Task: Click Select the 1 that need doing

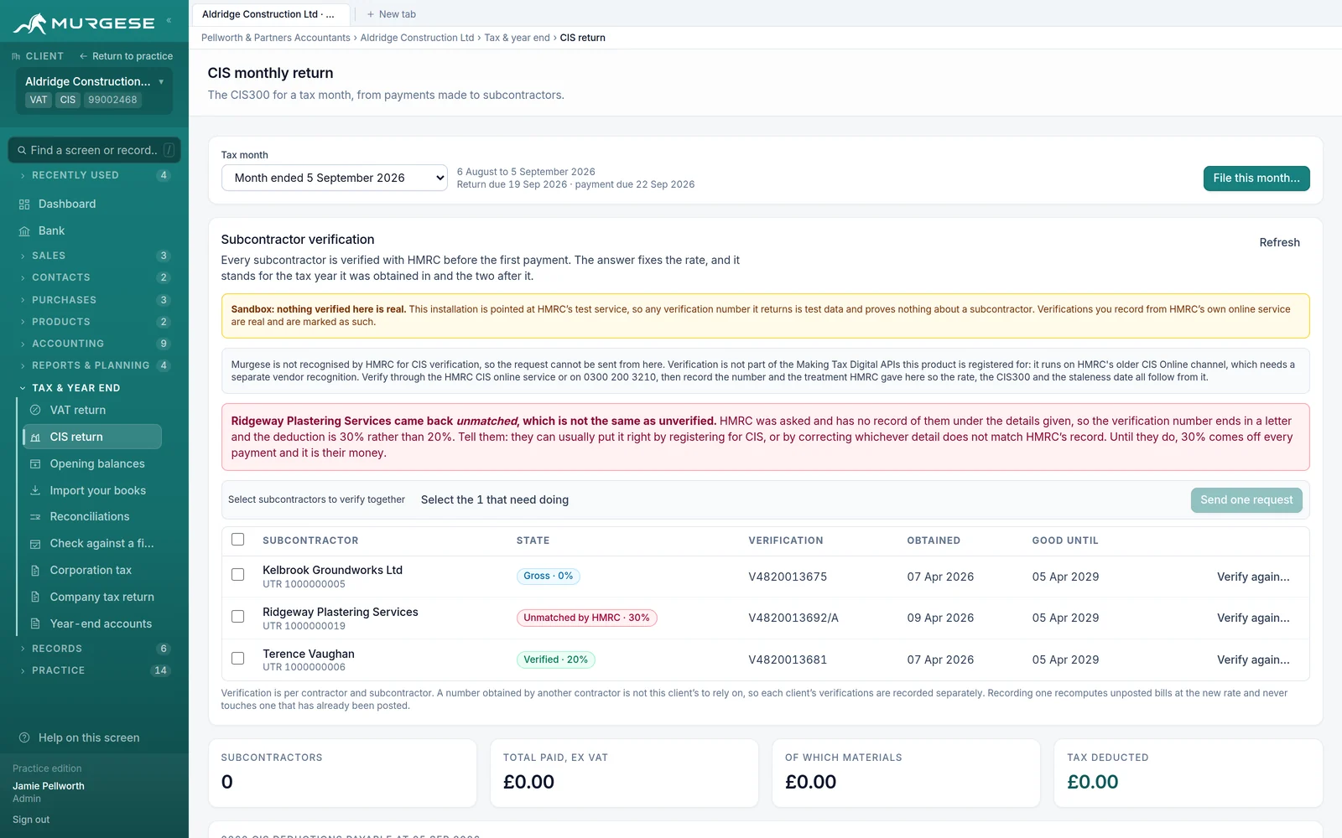Action: coord(495,499)
